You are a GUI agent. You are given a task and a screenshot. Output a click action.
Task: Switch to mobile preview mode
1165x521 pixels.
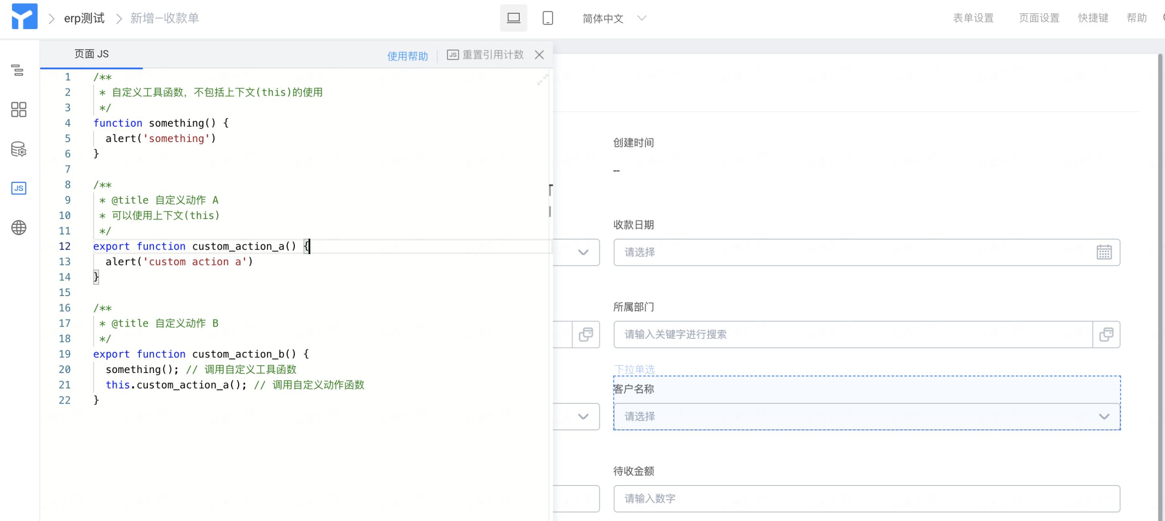point(547,18)
